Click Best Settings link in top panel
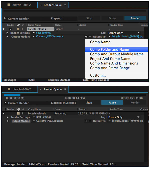 [43, 33]
